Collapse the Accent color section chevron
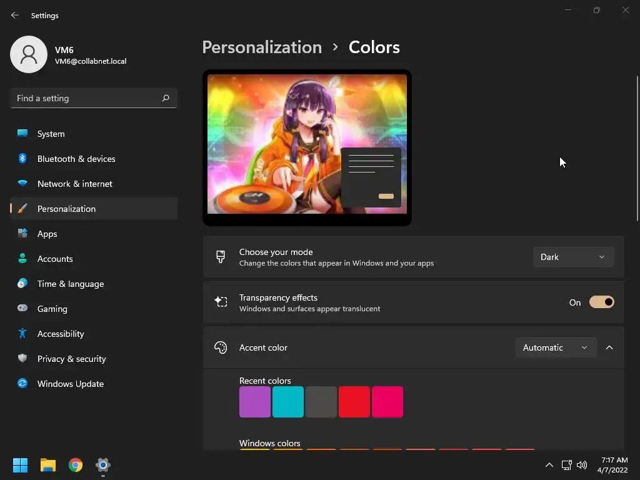Viewport: 640px width, 480px height. (609, 347)
